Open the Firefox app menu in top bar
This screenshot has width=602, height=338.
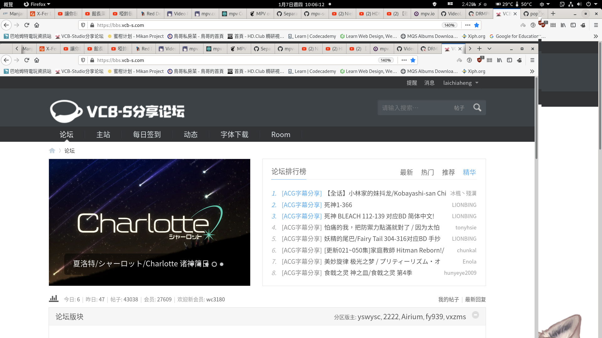(37, 4)
